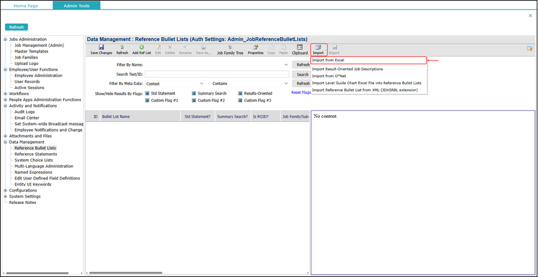Click the Search button next to Search Text/ID
Image resolution: width=538 pixels, height=277 pixels.
coord(302,74)
